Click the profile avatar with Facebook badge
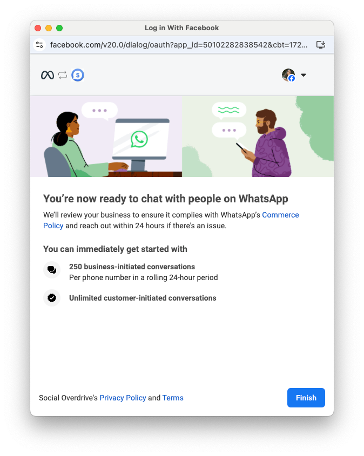Image resolution: width=364 pixels, height=456 pixels. pyautogui.click(x=288, y=75)
